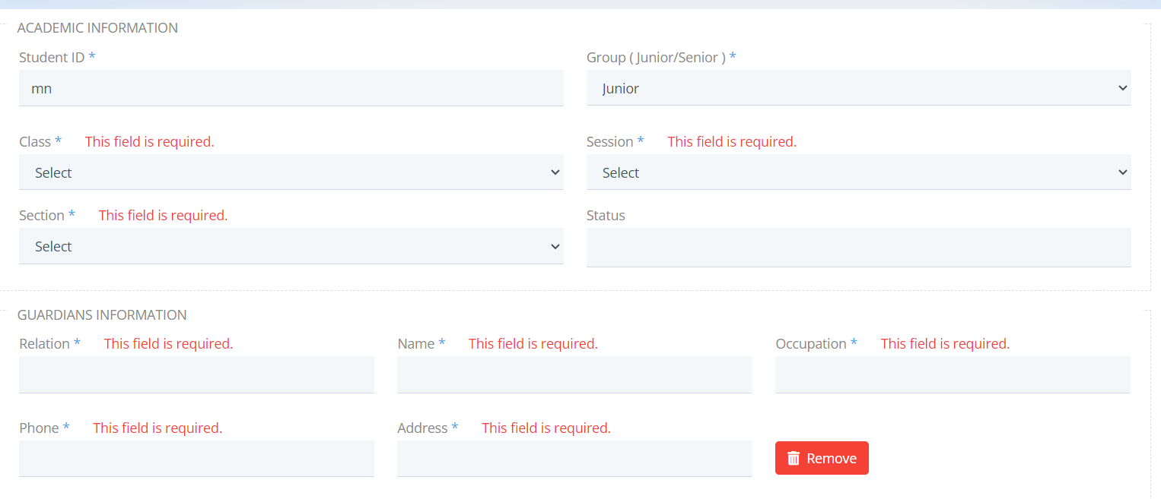Click into the Status input field
This screenshot has height=499, width=1161.
(858, 248)
